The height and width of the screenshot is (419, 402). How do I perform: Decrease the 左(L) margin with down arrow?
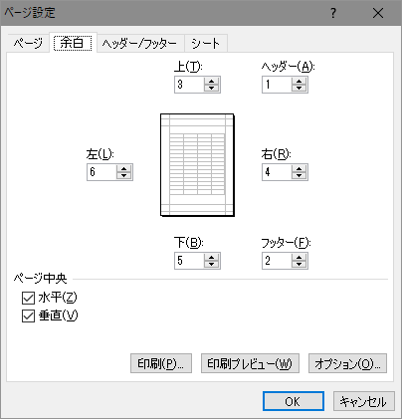point(123,176)
